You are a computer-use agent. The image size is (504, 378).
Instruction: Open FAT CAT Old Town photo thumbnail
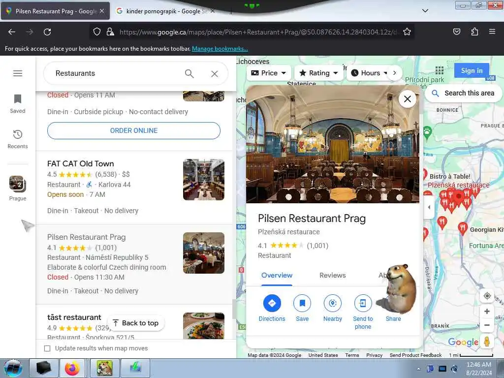pos(204,180)
